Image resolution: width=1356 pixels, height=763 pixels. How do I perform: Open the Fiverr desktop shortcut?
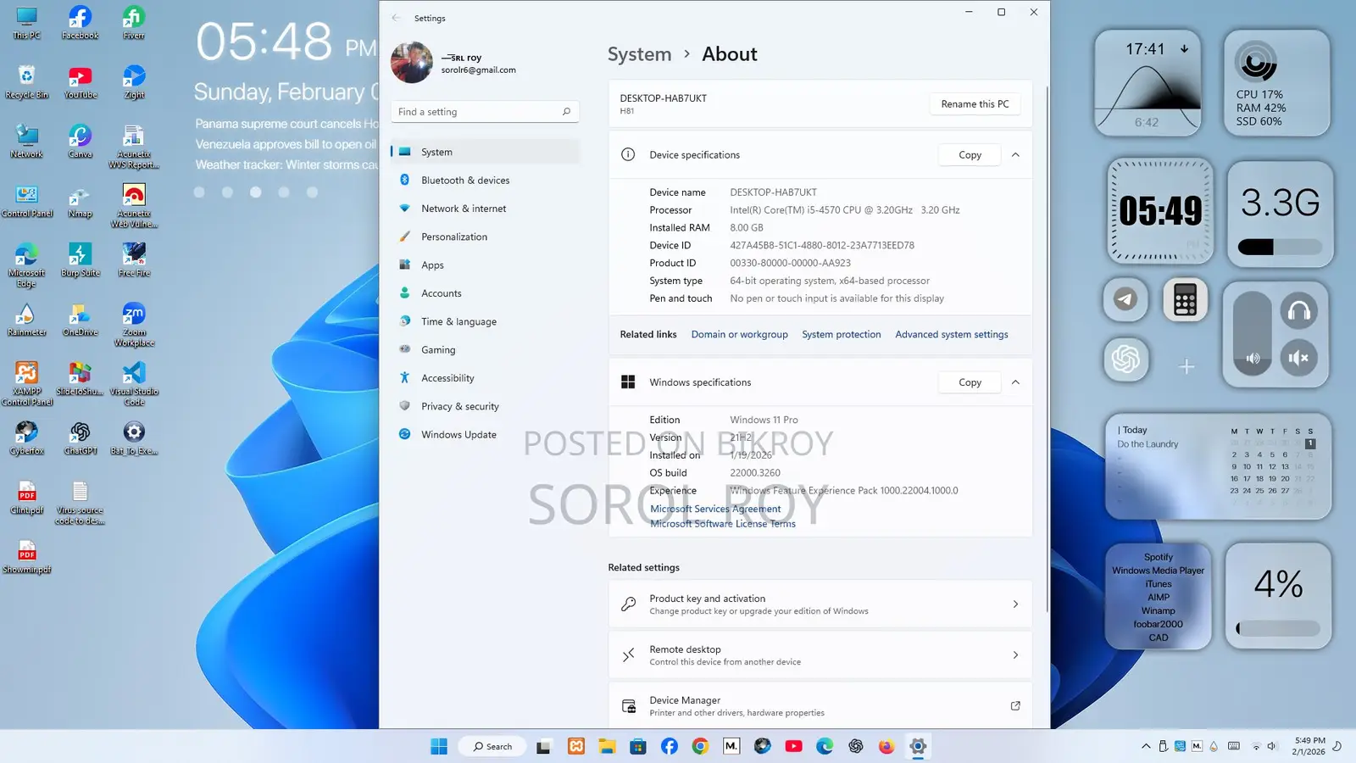(134, 23)
